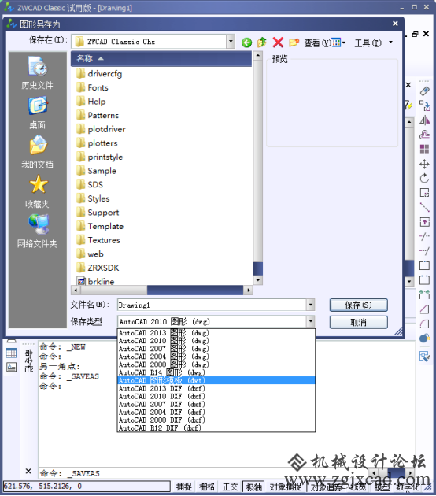Choose AutoCAD 2007 图形 (dwg) format

tap(216, 349)
